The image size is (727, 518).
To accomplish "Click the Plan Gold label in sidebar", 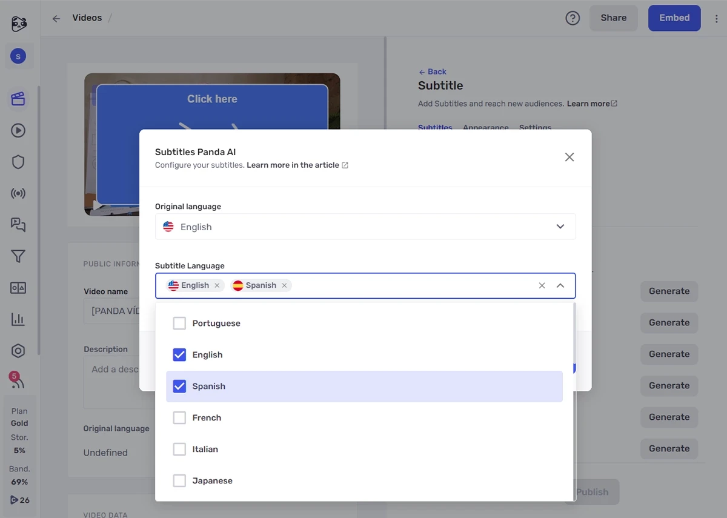I will pos(19,417).
